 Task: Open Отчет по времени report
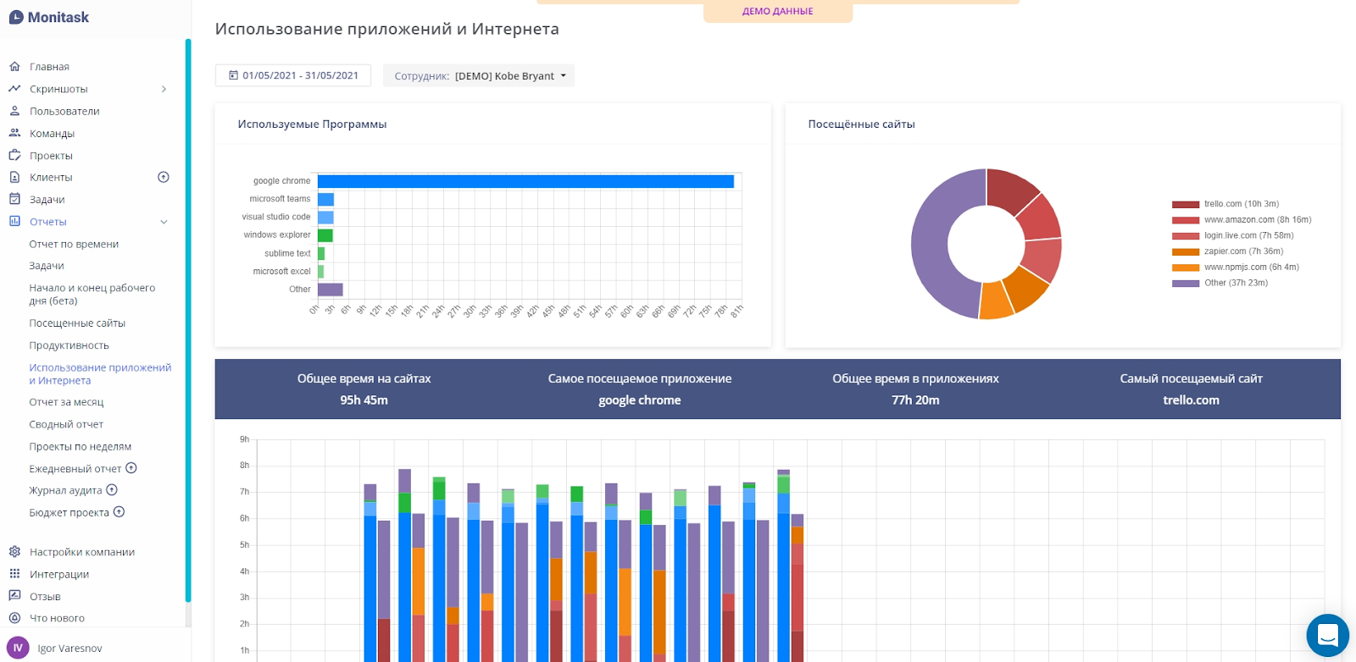(x=74, y=244)
